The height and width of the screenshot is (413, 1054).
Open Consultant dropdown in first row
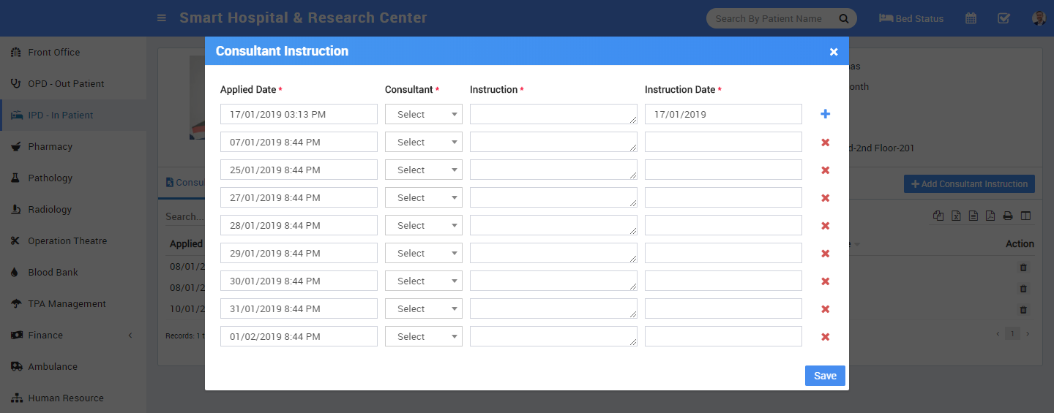tap(423, 114)
